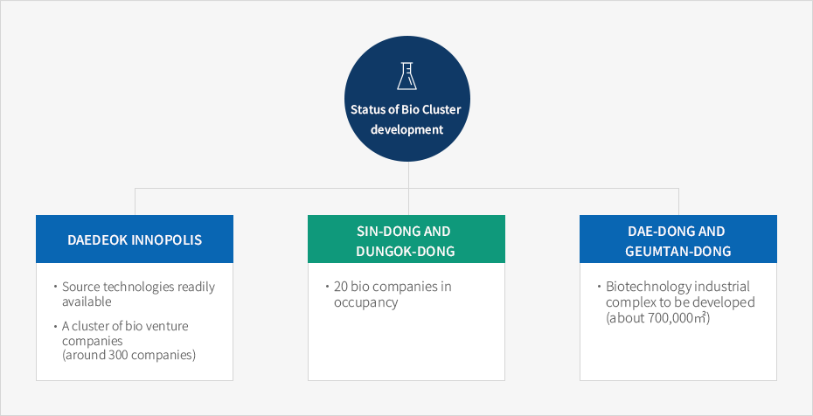Click the Status of Bio Cluster development circle

tap(407, 99)
